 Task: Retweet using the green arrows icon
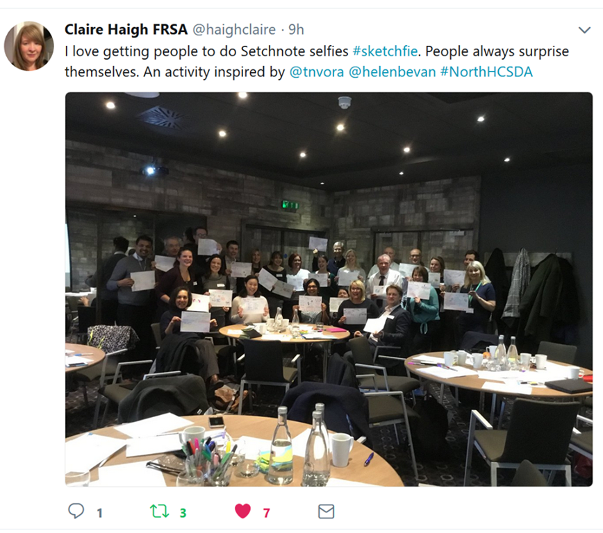click(x=159, y=511)
